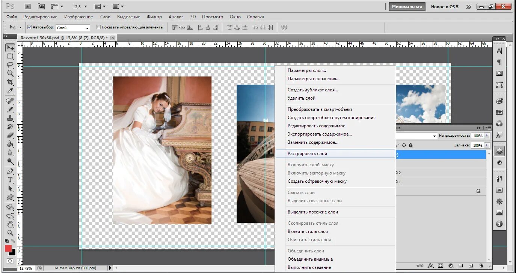Image resolution: width=516 pixels, height=273 pixels.
Task: Select the Paint Bucket tool
Action: (10, 144)
